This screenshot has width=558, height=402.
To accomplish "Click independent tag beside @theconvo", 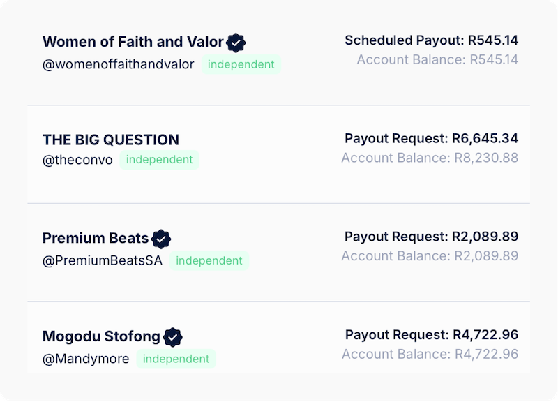I will 159,160.
